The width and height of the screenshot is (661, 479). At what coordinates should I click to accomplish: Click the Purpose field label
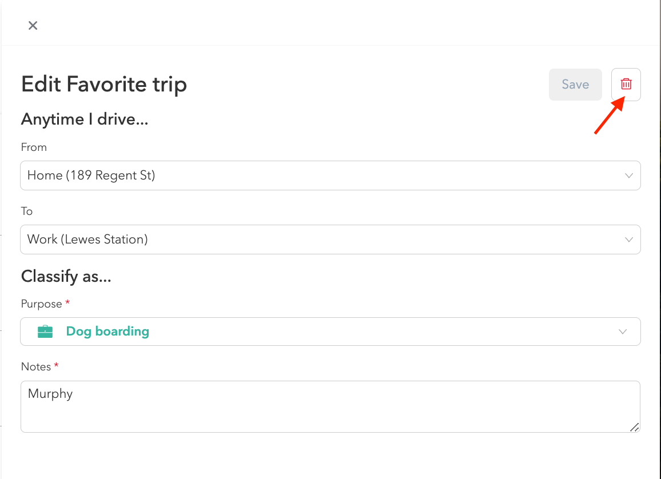click(x=41, y=304)
